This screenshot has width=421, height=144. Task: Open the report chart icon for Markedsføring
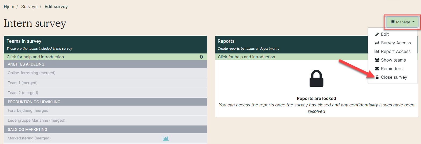[x=166, y=138]
